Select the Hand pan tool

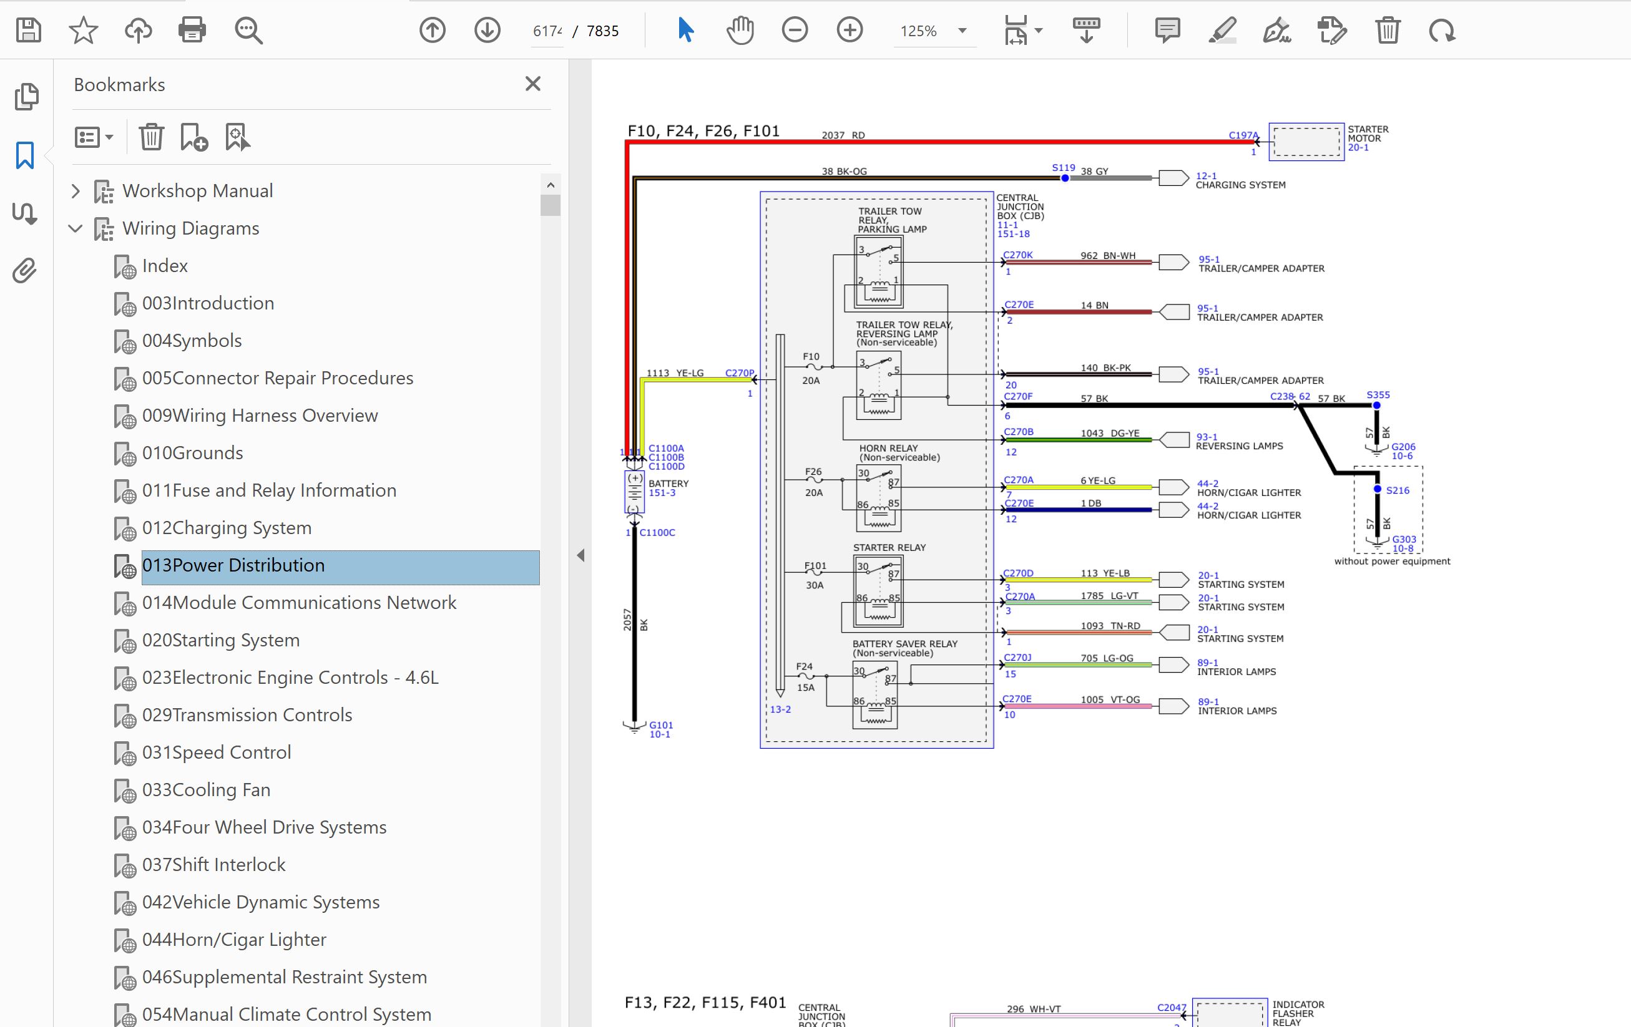pos(740,31)
